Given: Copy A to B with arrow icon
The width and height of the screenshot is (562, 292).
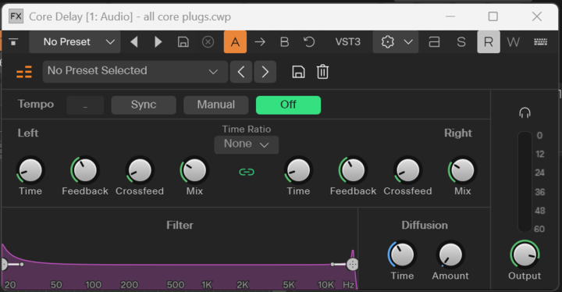Looking at the screenshot, I should (260, 42).
